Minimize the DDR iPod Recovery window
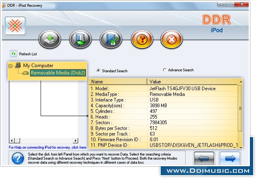The width and height of the screenshot is (256, 178). [x=222, y=4]
